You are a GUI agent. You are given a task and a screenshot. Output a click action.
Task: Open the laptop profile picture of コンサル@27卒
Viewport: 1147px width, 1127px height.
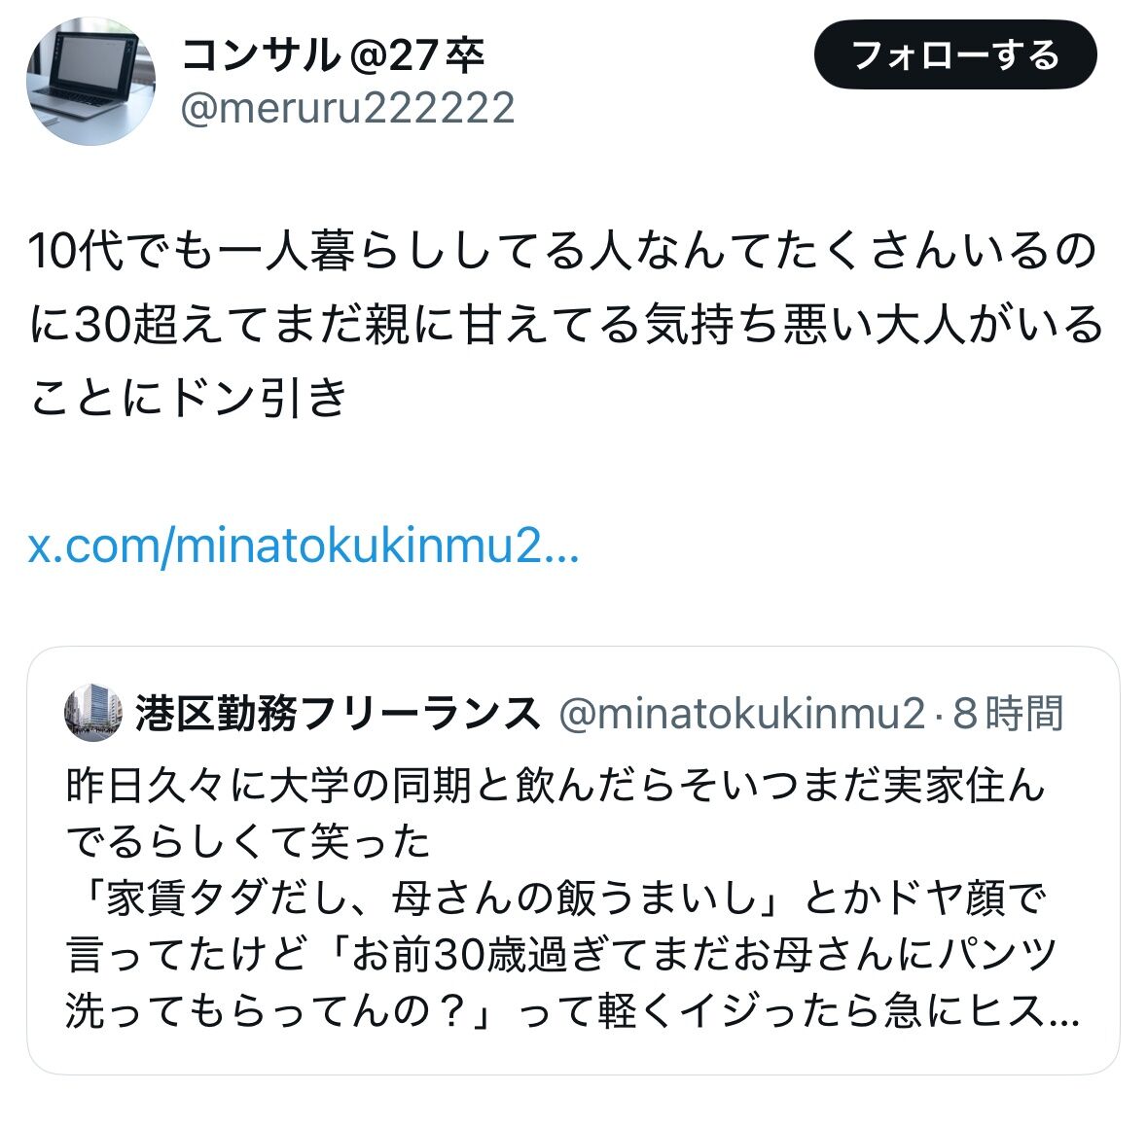click(90, 81)
